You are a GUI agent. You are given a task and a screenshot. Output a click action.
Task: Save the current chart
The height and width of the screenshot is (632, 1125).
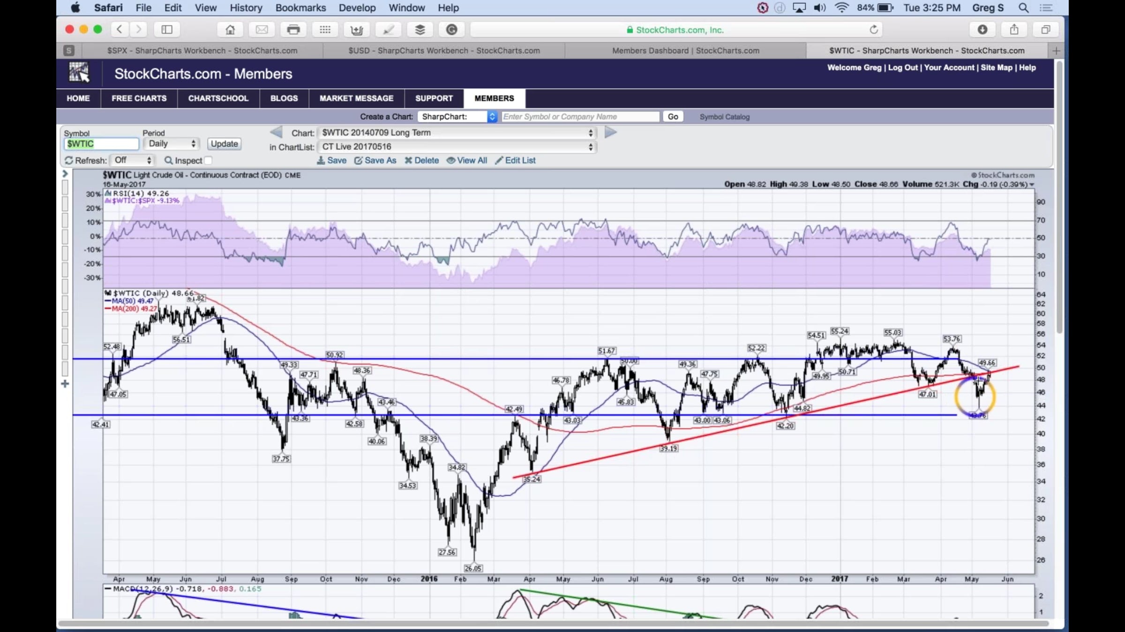pyautogui.click(x=332, y=161)
